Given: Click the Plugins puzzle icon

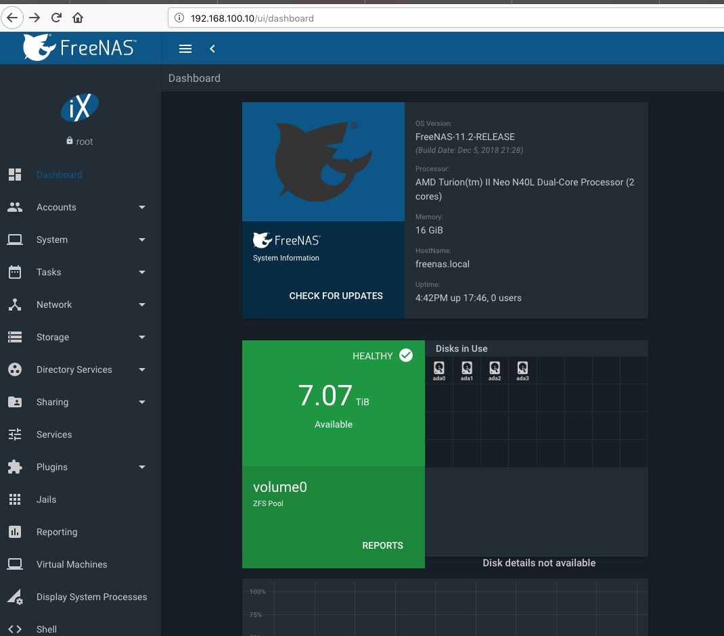Looking at the screenshot, I should 15,467.
